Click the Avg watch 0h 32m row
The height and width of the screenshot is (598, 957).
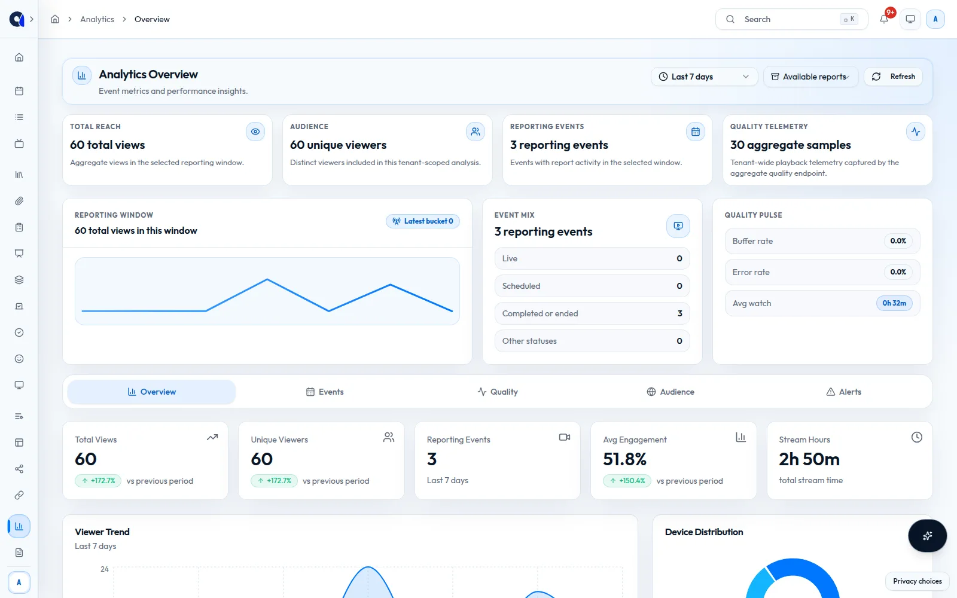[822, 303]
